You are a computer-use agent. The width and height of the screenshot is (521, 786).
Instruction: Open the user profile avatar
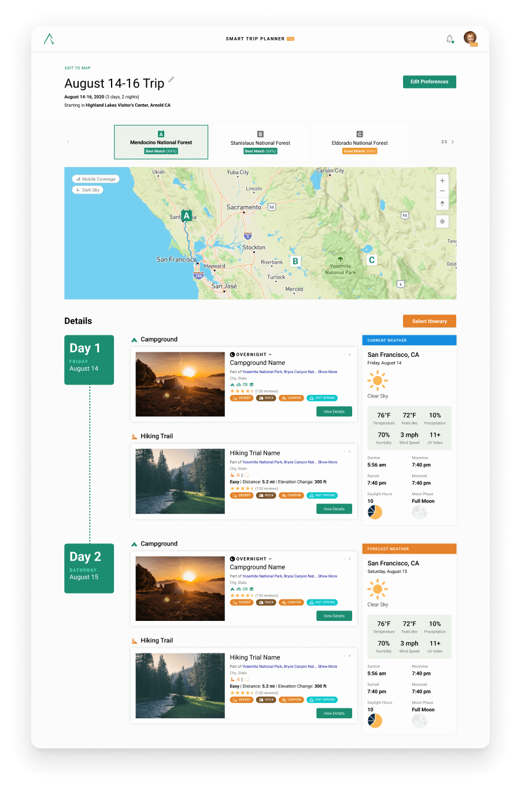click(x=470, y=38)
